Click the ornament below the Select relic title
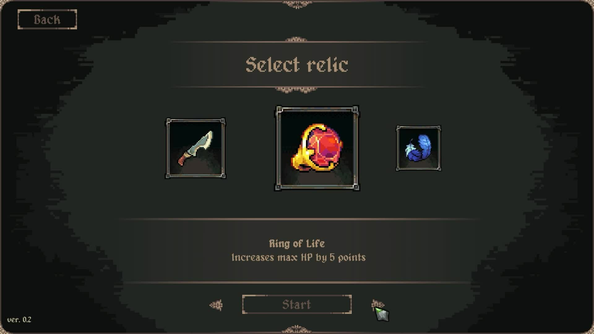 point(296,89)
